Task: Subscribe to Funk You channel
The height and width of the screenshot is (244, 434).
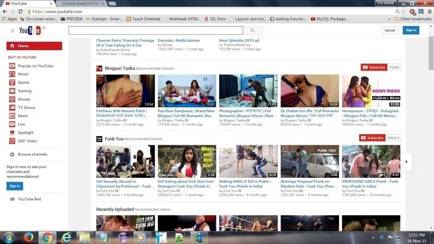Action: pos(372,138)
